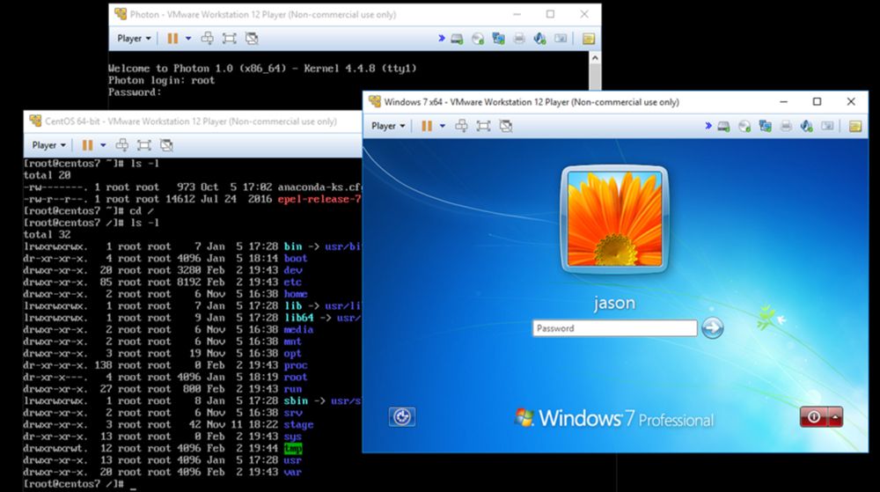Click CD/DVD drive icon in Photon window
This screenshot has height=492, width=880.
pos(478,39)
